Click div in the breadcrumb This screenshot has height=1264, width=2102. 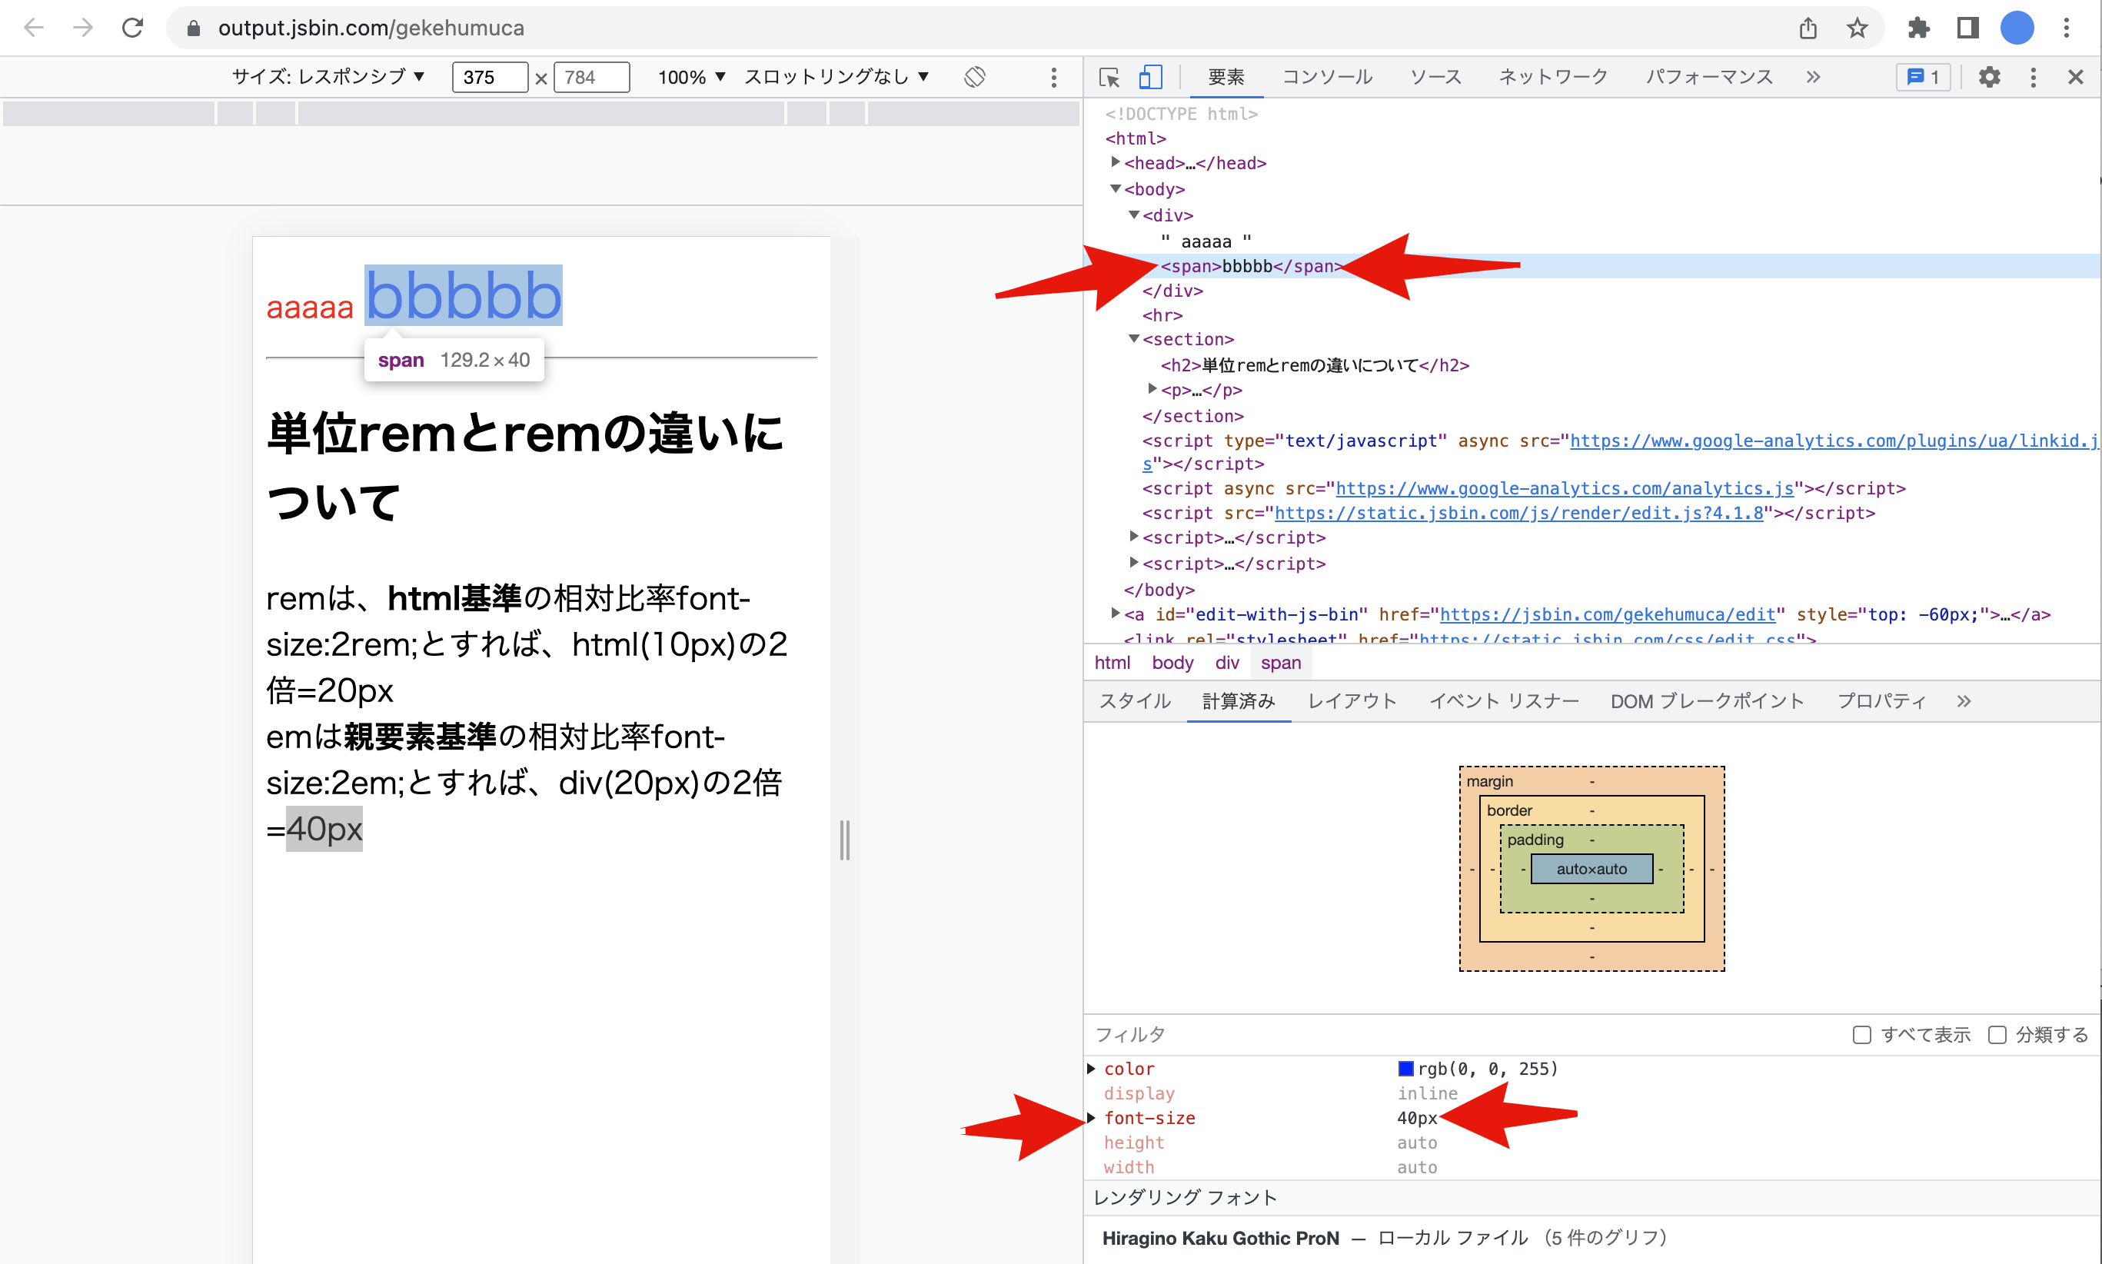click(x=1226, y=662)
